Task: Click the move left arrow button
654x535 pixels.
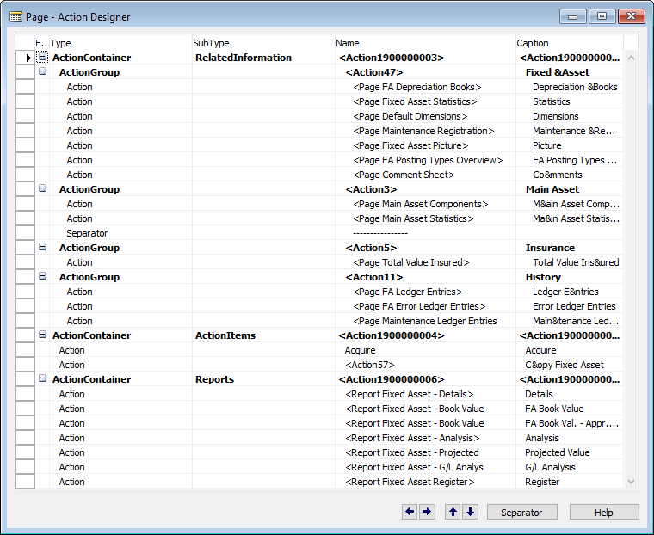Action: pyautogui.click(x=410, y=512)
